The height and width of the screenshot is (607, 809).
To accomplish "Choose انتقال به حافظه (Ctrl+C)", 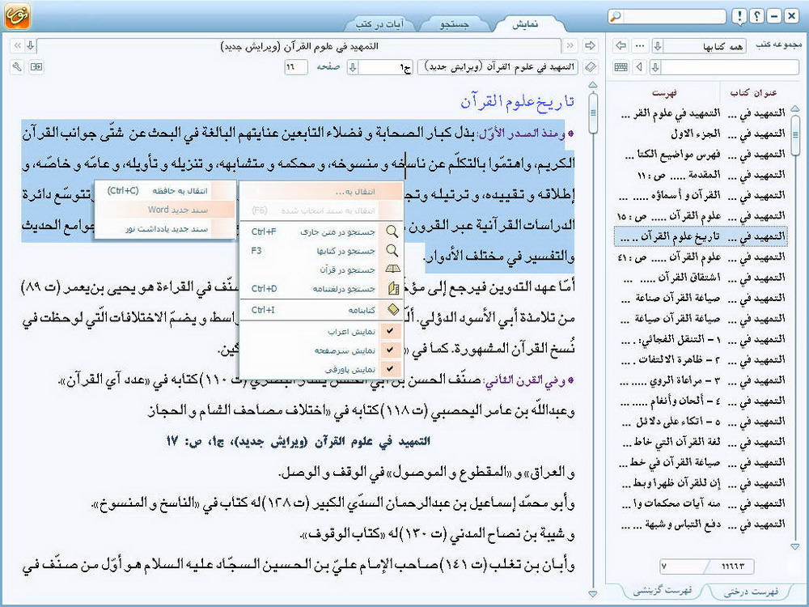I will [x=165, y=191].
